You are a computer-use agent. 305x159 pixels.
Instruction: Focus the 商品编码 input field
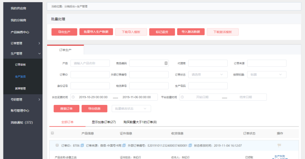(x=149, y=63)
